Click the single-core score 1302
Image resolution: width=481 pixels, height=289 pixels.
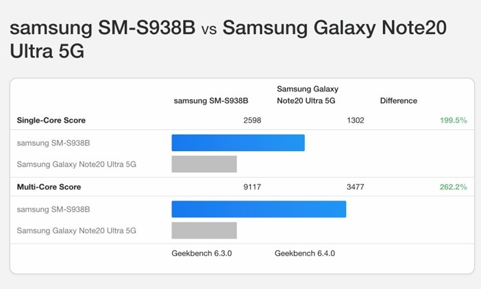pos(355,120)
